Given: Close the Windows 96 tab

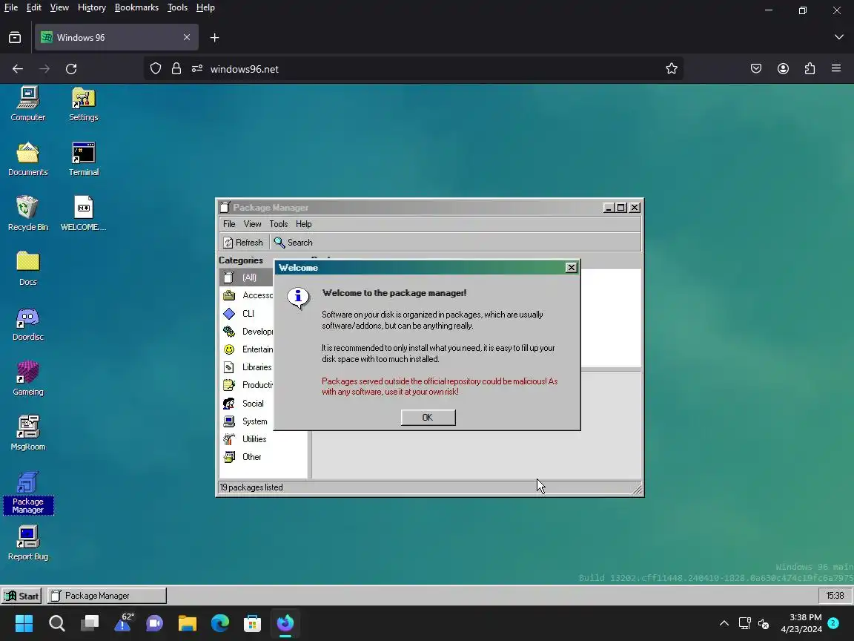Looking at the screenshot, I should click(x=187, y=38).
